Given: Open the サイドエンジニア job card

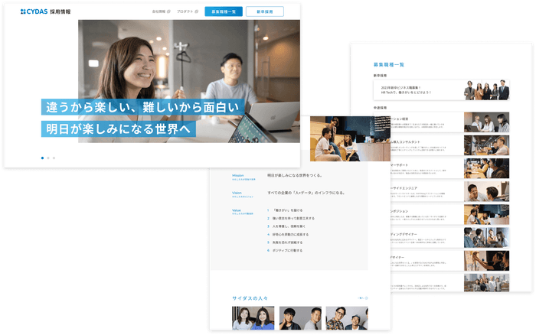Looking at the screenshot, I should (x=449, y=191).
